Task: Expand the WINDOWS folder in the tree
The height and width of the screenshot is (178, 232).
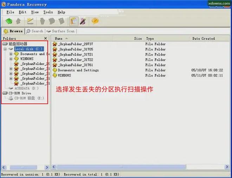Action: (x=11, y=59)
